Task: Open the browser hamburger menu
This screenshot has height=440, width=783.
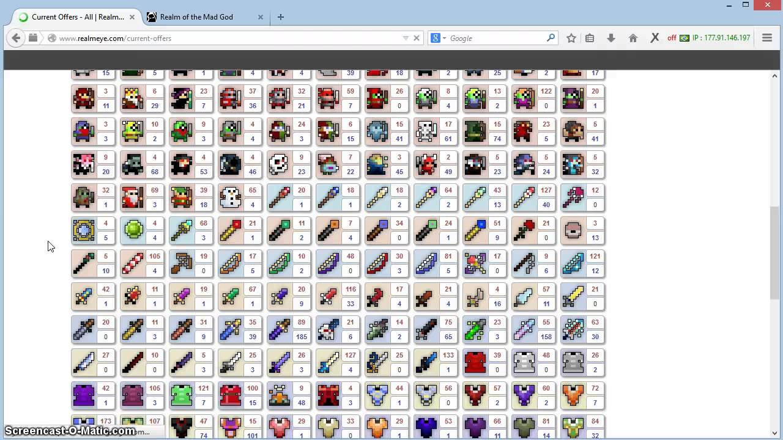Action: 767,38
